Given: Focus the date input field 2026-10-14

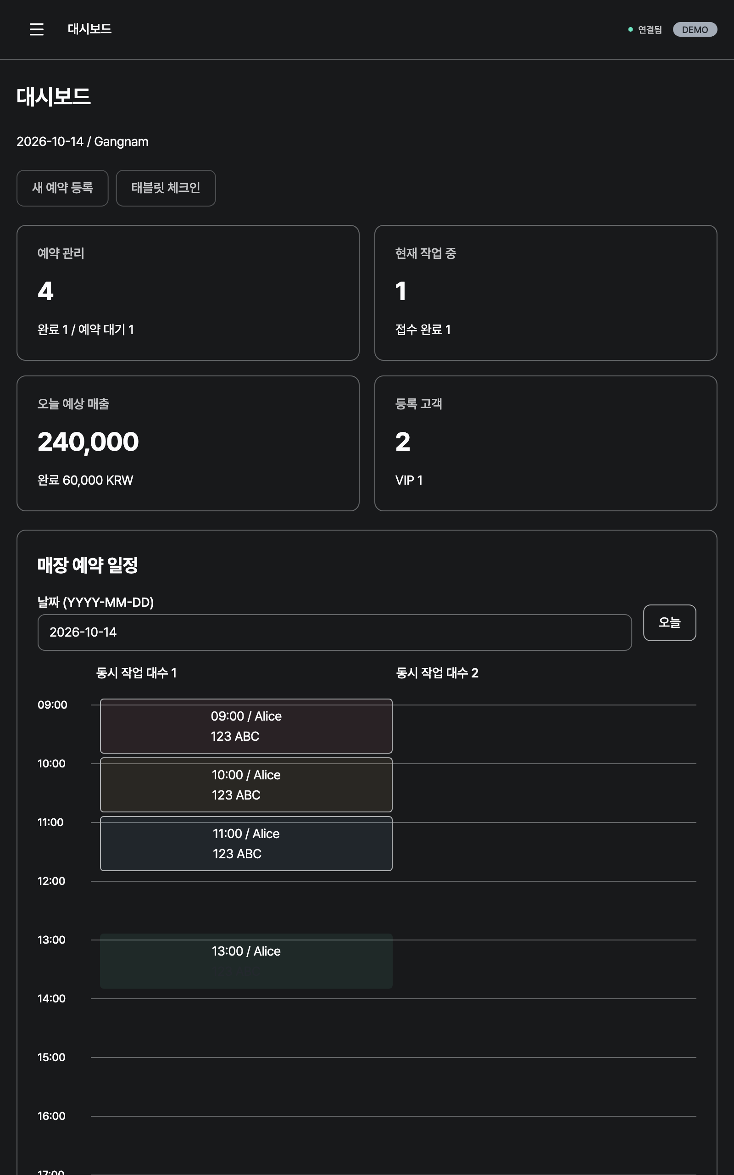Looking at the screenshot, I should 334,632.
